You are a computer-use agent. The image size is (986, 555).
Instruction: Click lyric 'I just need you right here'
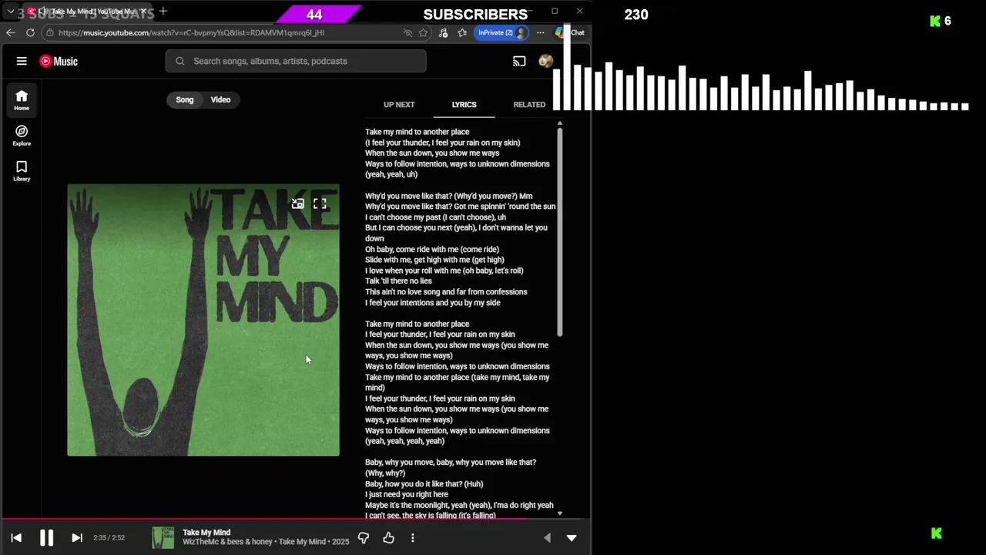click(x=407, y=495)
